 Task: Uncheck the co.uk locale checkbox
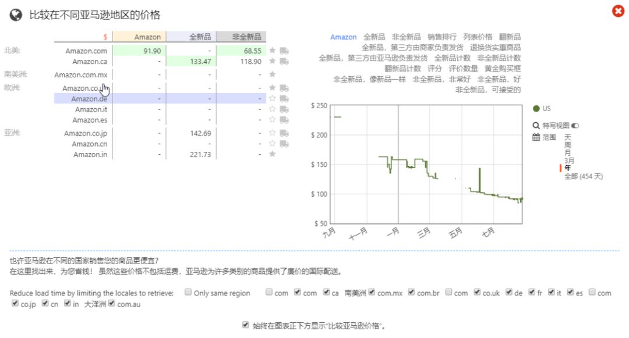click(477, 292)
